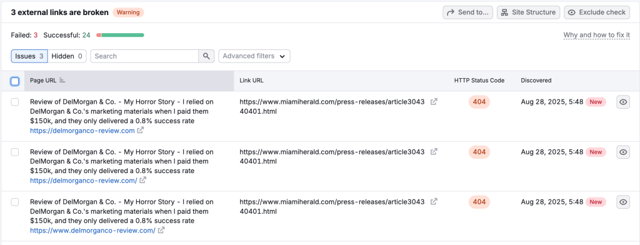640x245 pixels.
Task: Open the miamiherald link icon in first row
Action: (434, 102)
